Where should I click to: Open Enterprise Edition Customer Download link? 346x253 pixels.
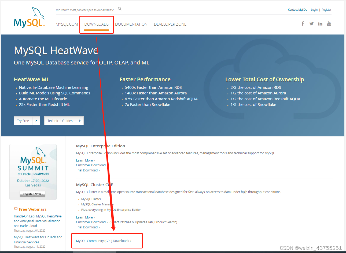point(92,165)
